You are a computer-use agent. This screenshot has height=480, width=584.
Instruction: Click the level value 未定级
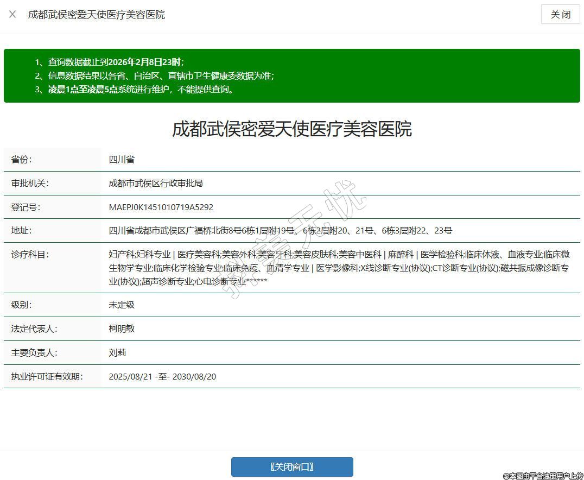coord(122,305)
